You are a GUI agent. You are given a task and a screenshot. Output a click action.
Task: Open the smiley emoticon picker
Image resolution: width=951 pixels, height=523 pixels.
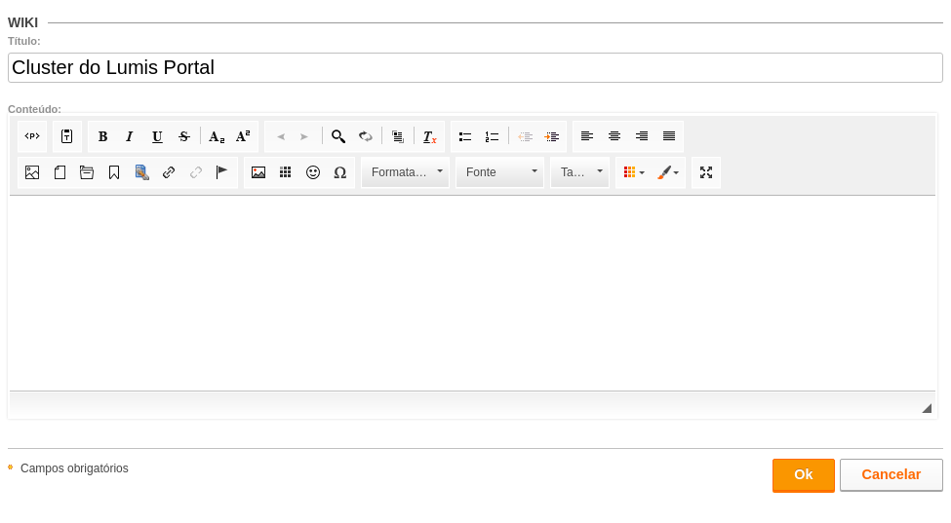[x=313, y=172]
